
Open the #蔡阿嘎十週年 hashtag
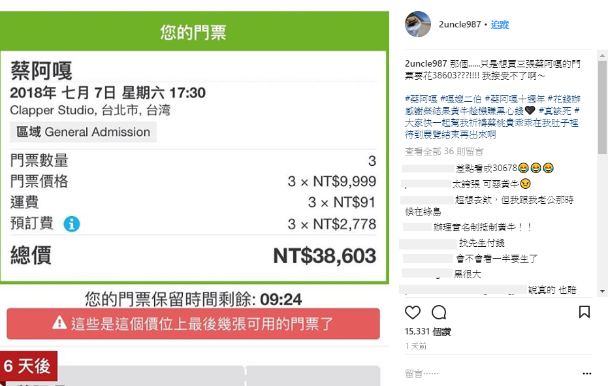click(514, 99)
